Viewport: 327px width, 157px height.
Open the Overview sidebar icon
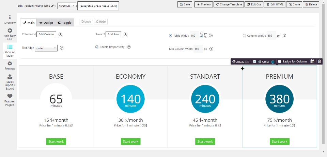click(x=10, y=17)
